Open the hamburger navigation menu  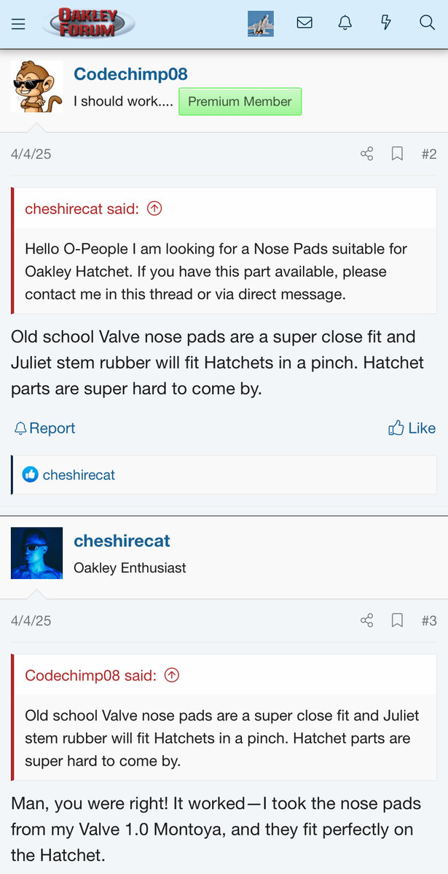(x=18, y=23)
